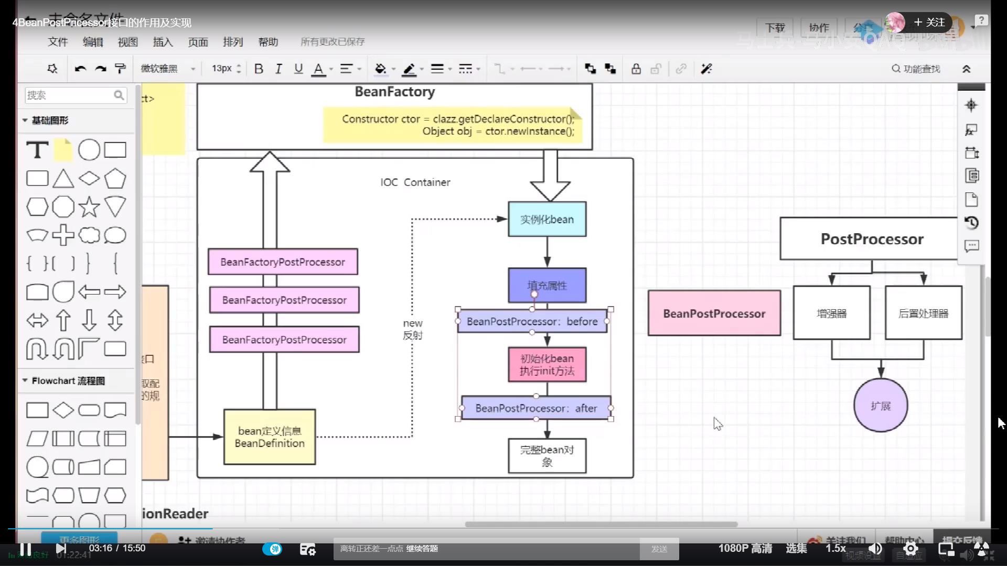Select the circle shape

(89, 150)
